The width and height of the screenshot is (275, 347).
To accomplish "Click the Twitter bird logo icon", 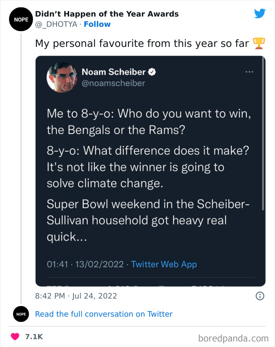I will click(x=260, y=13).
